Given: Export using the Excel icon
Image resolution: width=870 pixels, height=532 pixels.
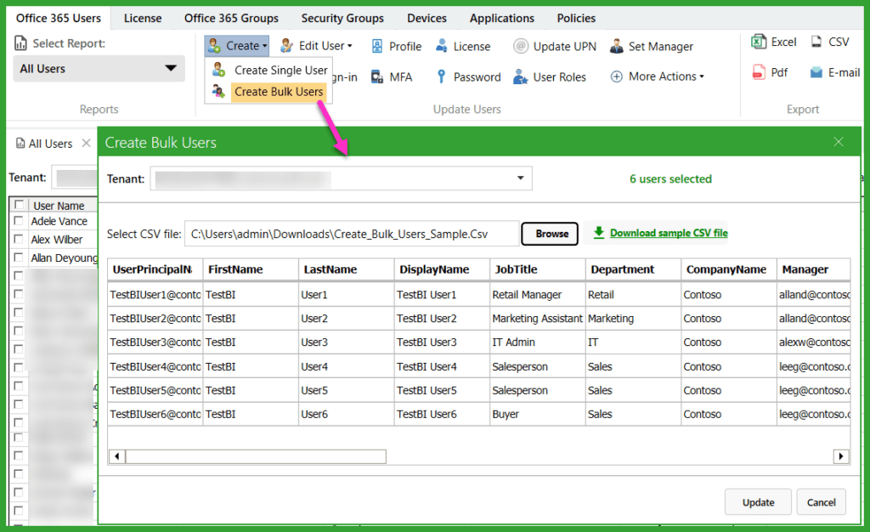Looking at the screenshot, I should (759, 42).
